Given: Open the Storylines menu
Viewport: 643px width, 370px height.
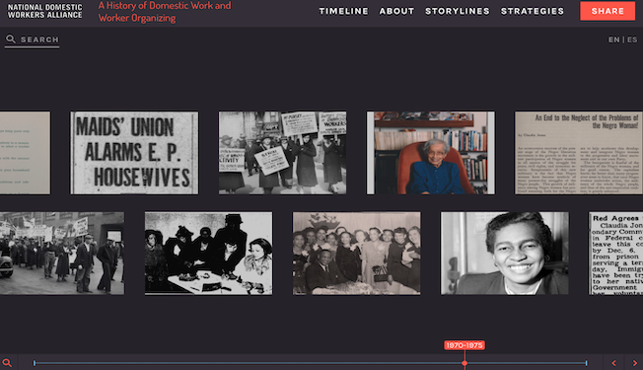Looking at the screenshot, I should point(458,11).
